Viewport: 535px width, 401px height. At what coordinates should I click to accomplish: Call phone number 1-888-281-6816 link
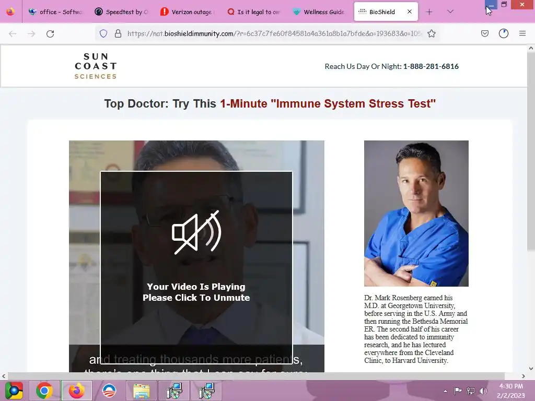(x=431, y=66)
